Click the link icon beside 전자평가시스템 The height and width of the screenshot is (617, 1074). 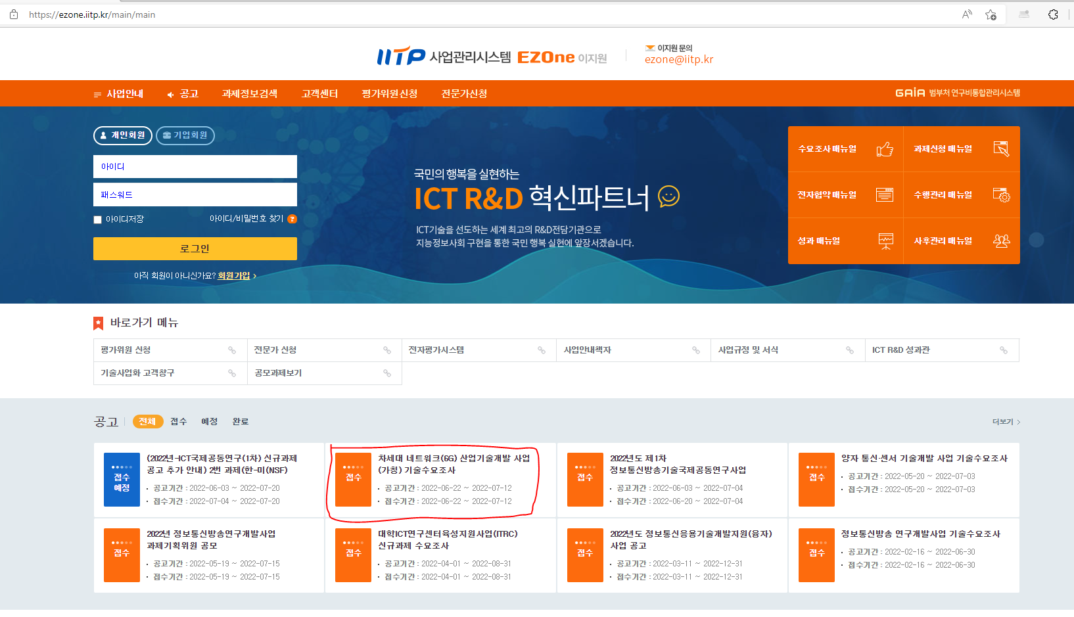[x=542, y=350]
